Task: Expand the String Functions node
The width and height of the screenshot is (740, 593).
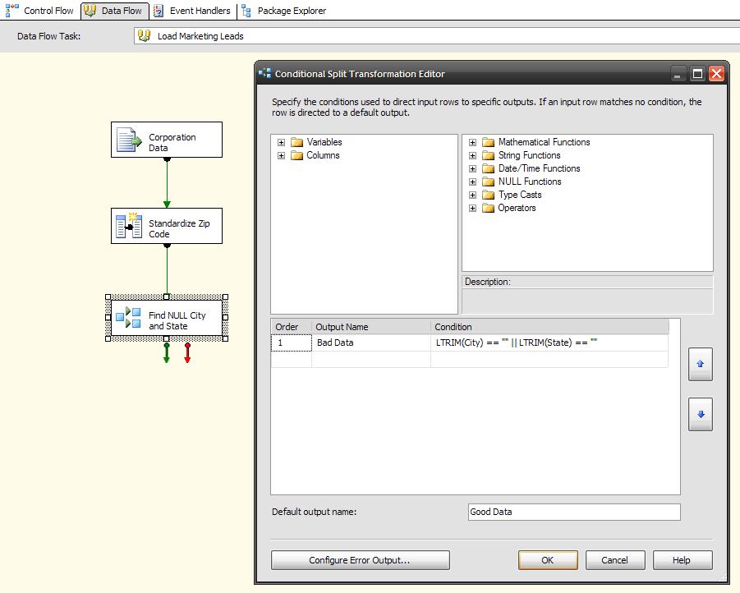Action: tap(472, 155)
